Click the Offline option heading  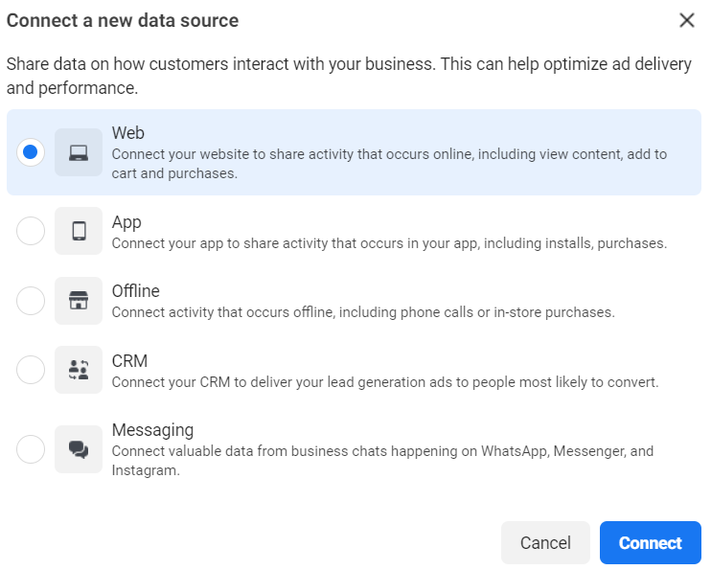tap(135, 291)
